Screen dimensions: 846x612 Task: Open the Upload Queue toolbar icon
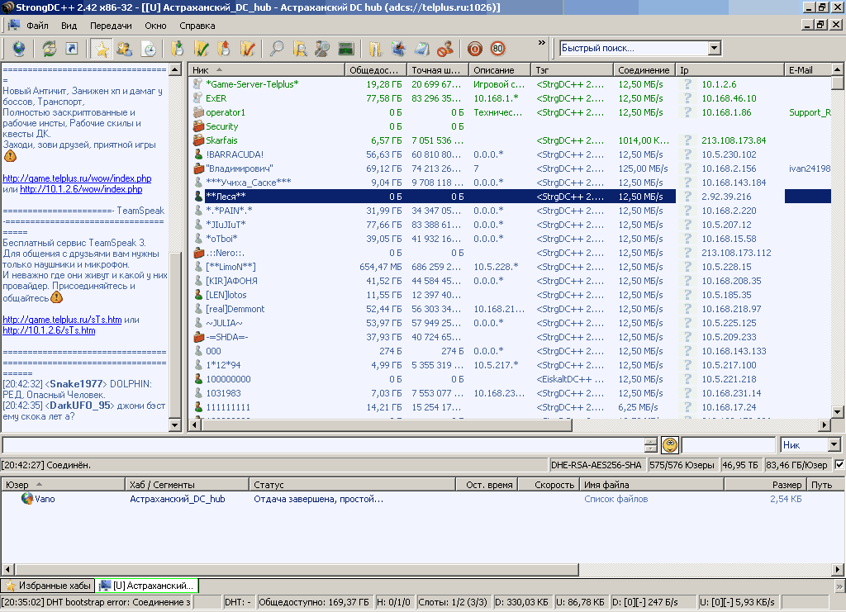(224, 49)
